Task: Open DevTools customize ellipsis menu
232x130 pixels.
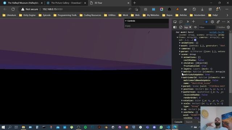Action: pos(224,22)
